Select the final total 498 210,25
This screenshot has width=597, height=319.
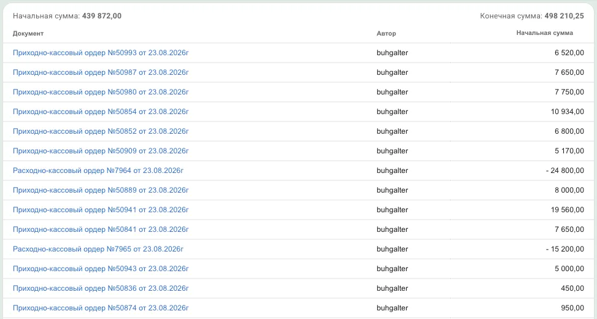[x=564, y=16]
